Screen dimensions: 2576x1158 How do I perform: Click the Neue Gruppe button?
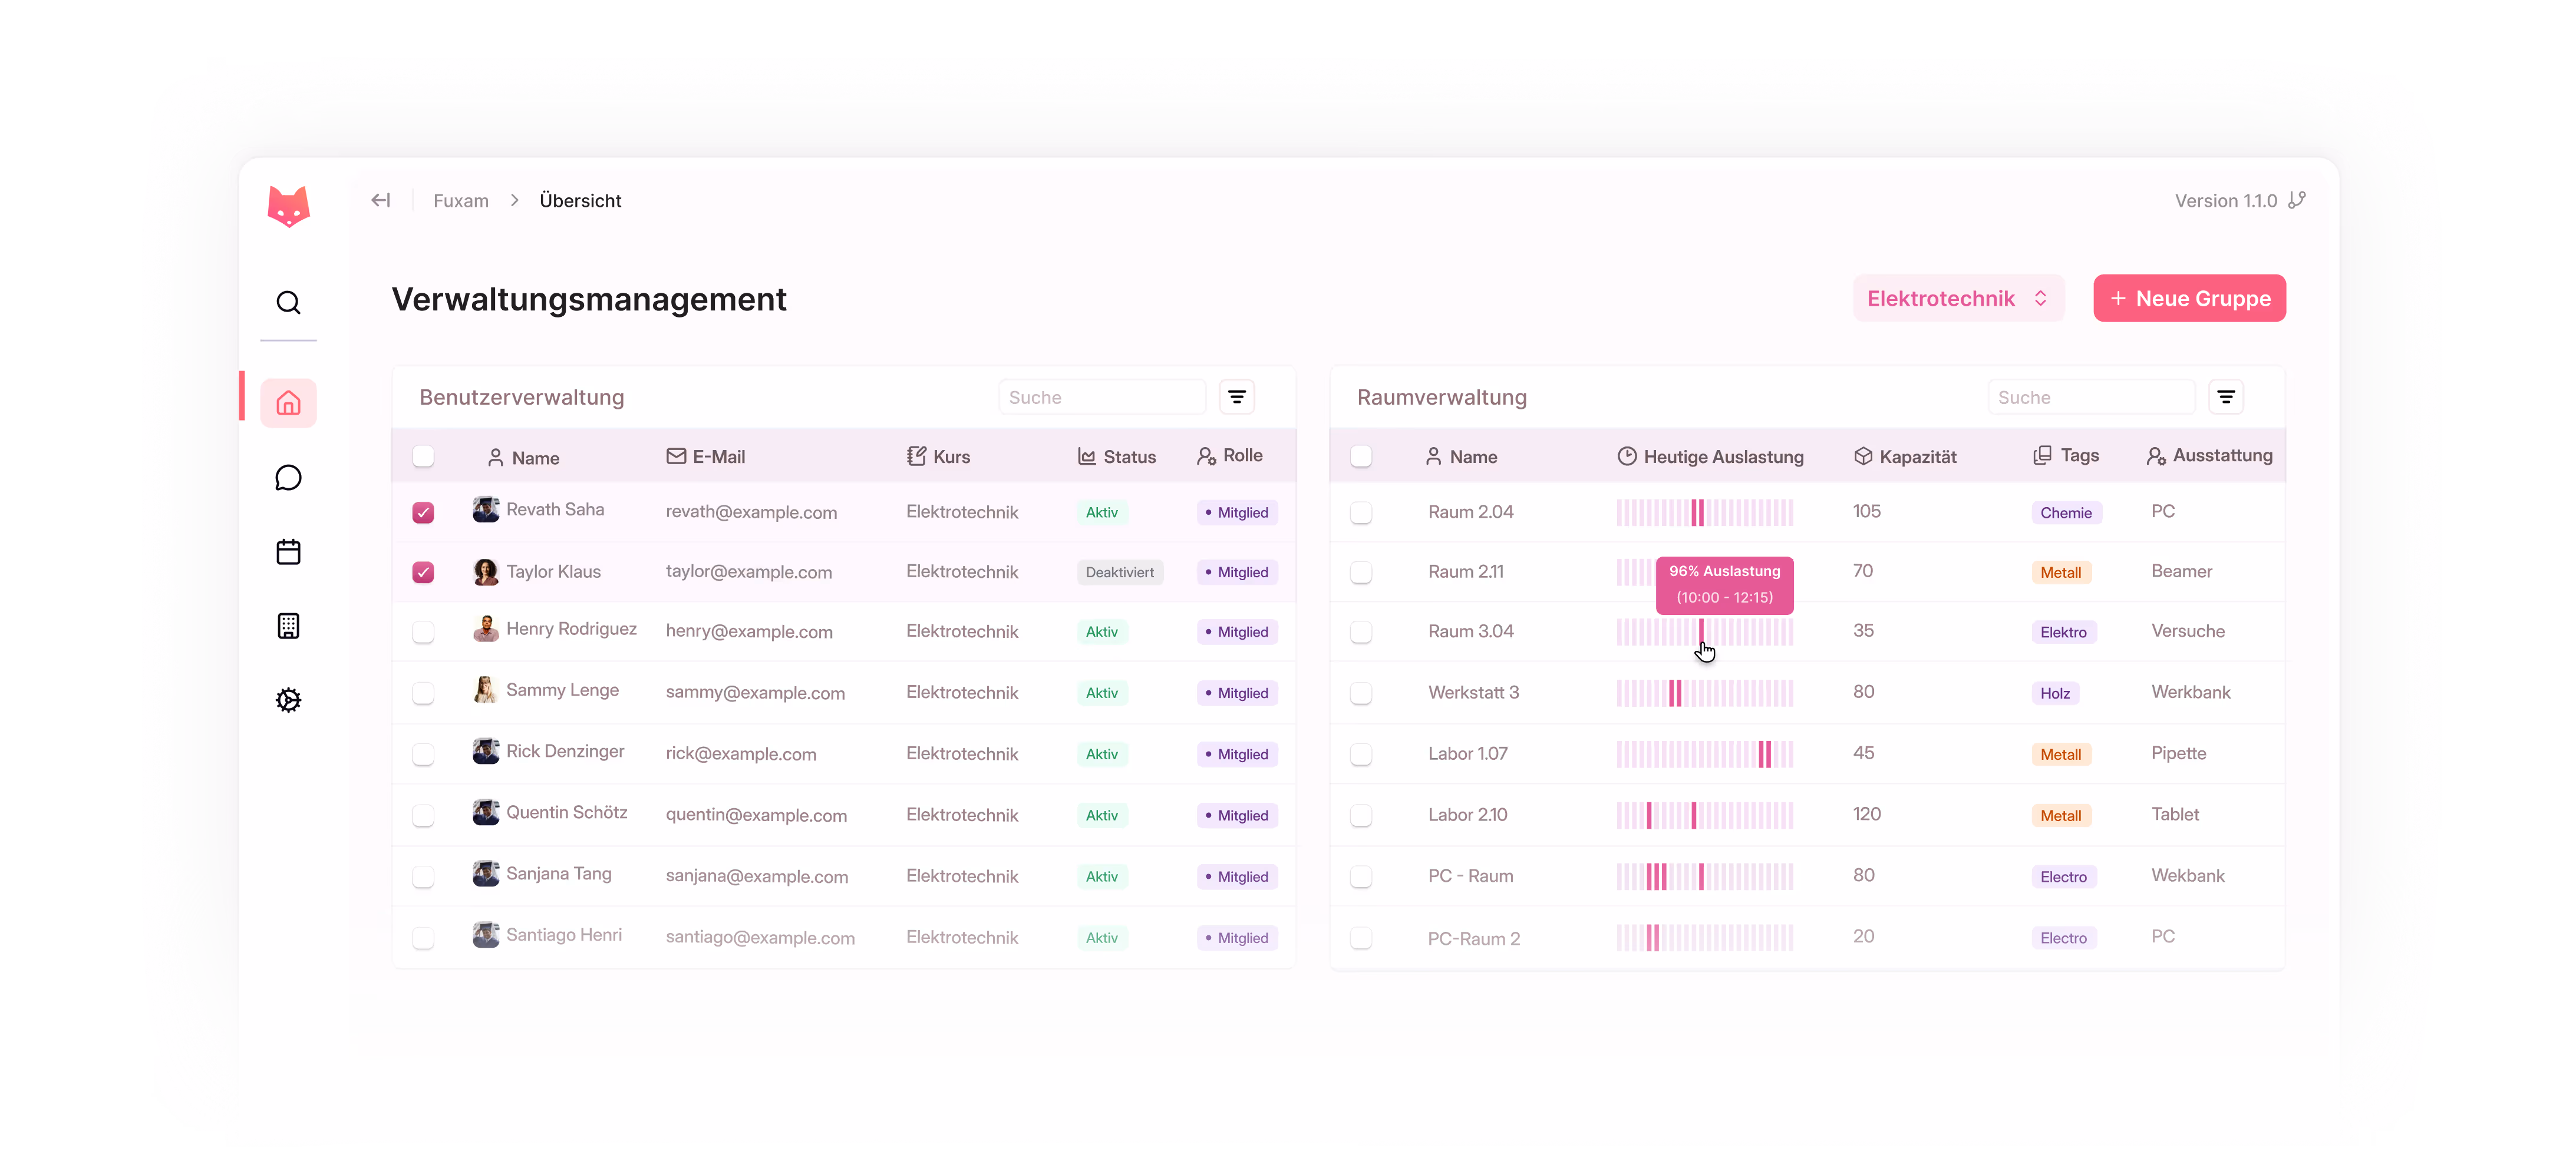(2189, 299)
